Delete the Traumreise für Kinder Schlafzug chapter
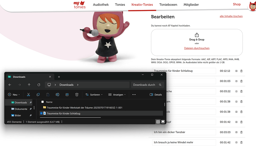The height and width of the screenshot is (147, 256). 241,71
